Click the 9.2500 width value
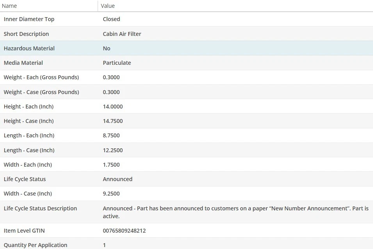373x249 pixels. click(111, 194)
